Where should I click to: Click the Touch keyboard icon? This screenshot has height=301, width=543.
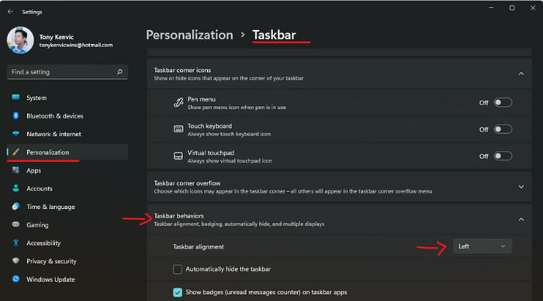178,129
